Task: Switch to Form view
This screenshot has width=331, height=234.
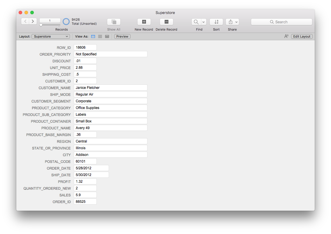Action: pos(93,36)
